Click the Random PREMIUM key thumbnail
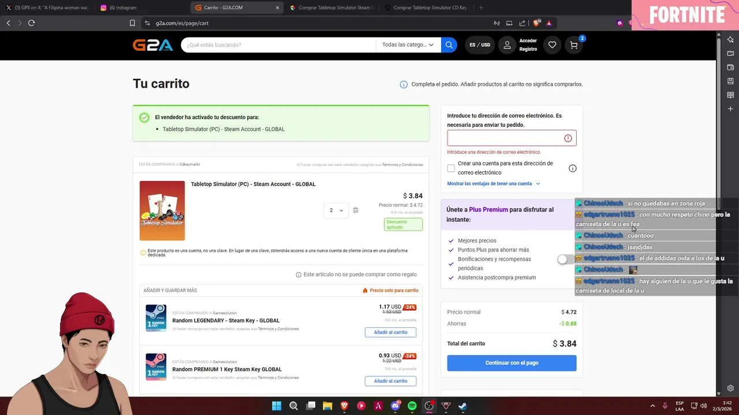739x415 pixels. 156,367
